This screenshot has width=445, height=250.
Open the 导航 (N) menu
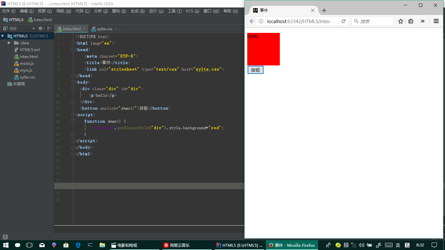click(x=64, y=11)
